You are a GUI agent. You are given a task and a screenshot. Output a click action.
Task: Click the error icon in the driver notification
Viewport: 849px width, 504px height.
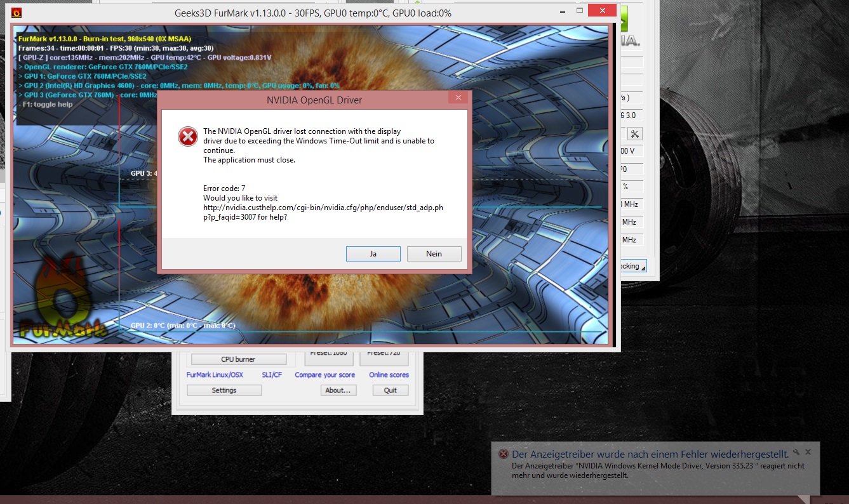[x=504, y=454]
